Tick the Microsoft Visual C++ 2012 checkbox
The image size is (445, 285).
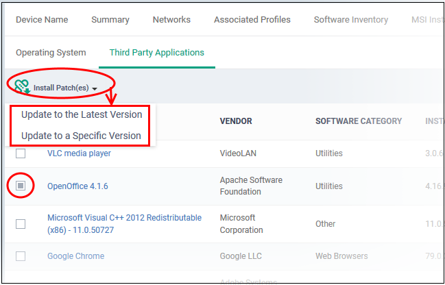click(21, 224)
